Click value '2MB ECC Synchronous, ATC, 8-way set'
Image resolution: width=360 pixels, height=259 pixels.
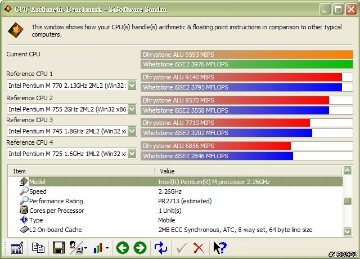point(235,230)
